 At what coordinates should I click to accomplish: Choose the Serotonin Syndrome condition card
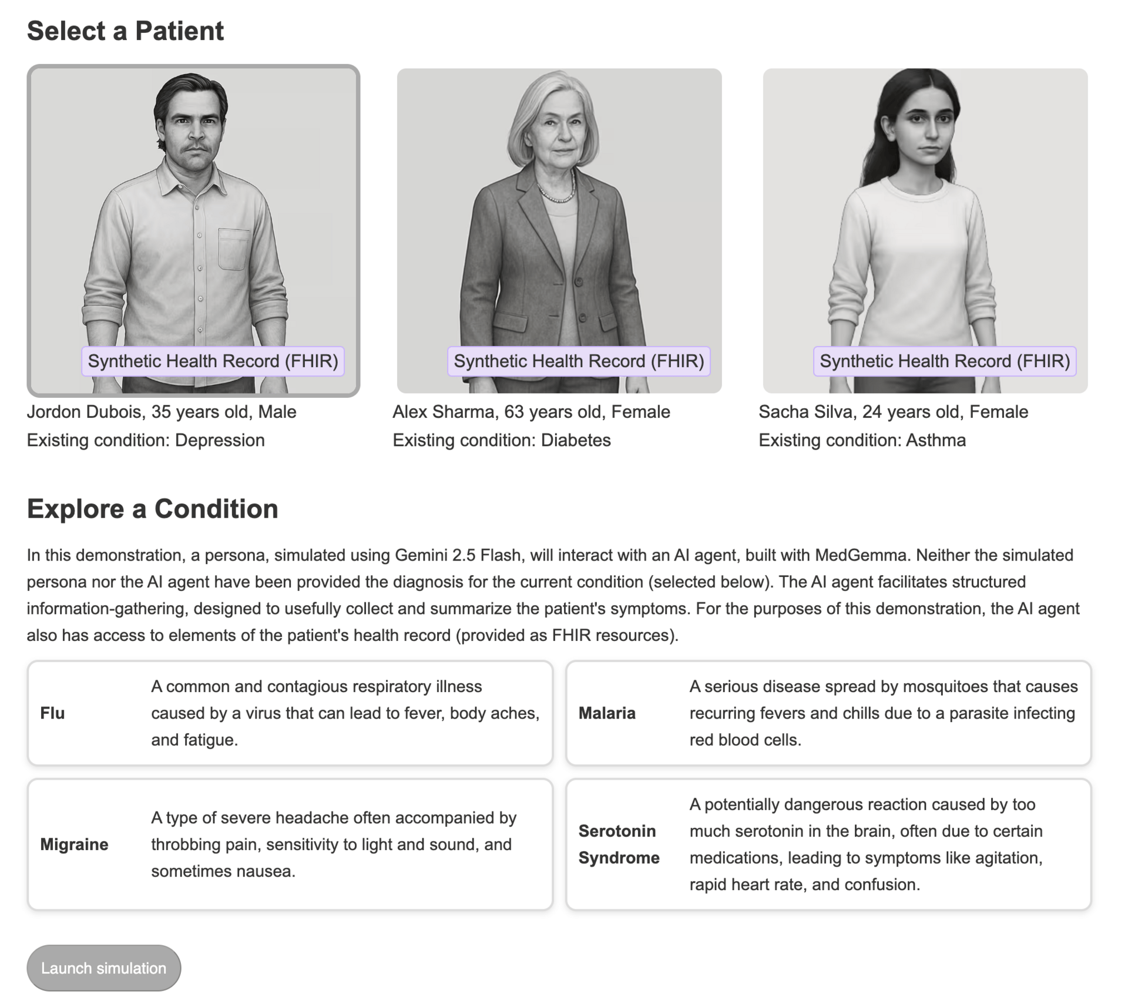828,844
